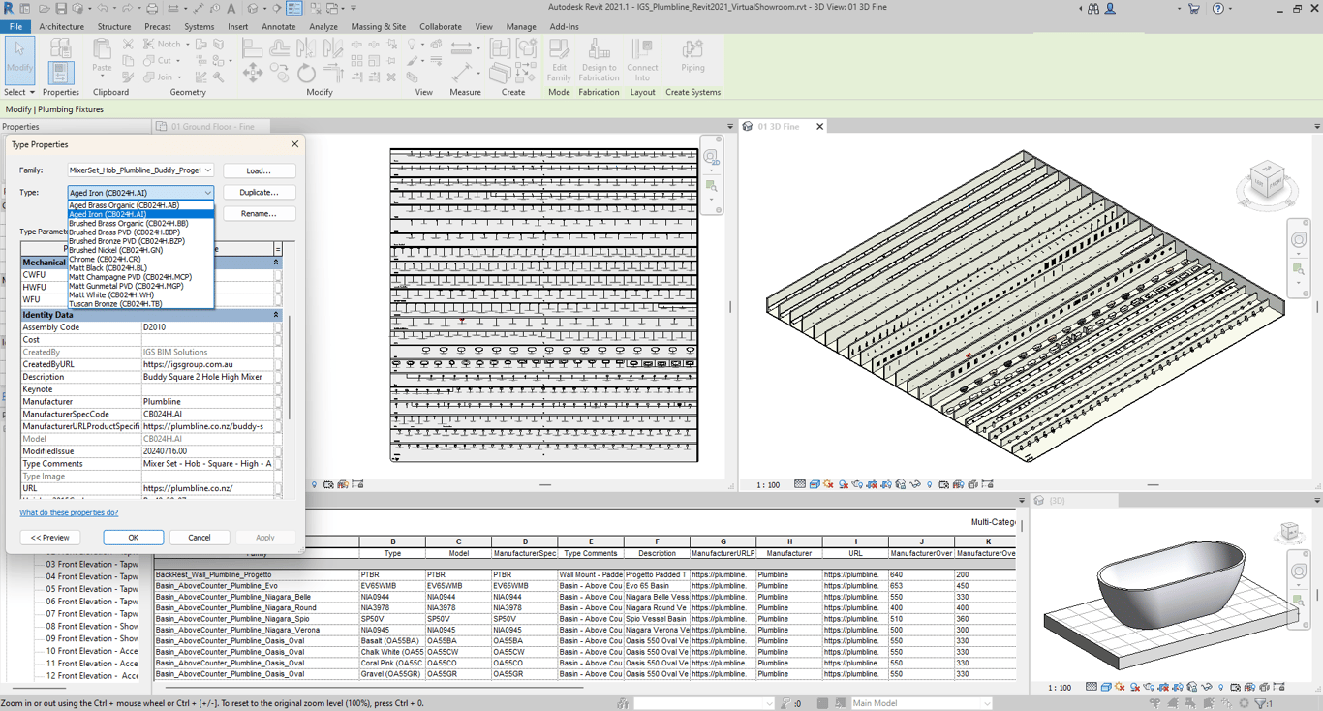Select 05 Front Elevation in project browser

click(92, 589)
